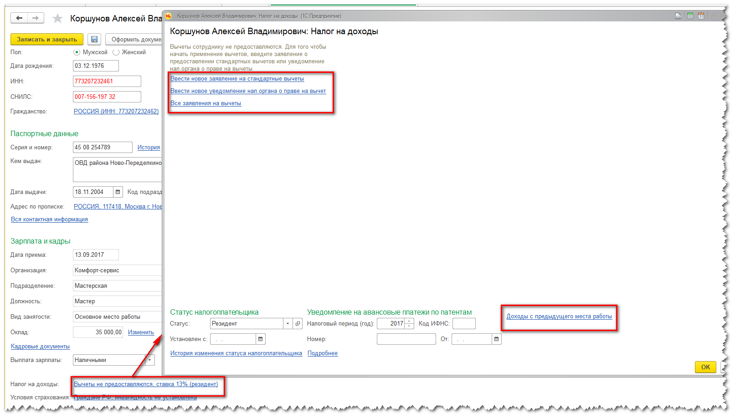
Task: Click the Оклад amount field 35 000,00
Action: coord(98,332)
